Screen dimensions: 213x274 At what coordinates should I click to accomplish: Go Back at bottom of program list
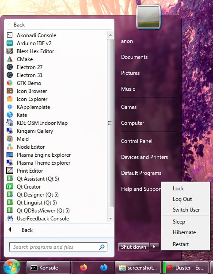pos(59,230)
